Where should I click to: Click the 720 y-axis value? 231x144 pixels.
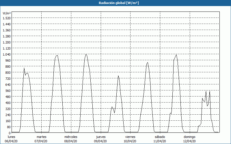pos(8,78)
